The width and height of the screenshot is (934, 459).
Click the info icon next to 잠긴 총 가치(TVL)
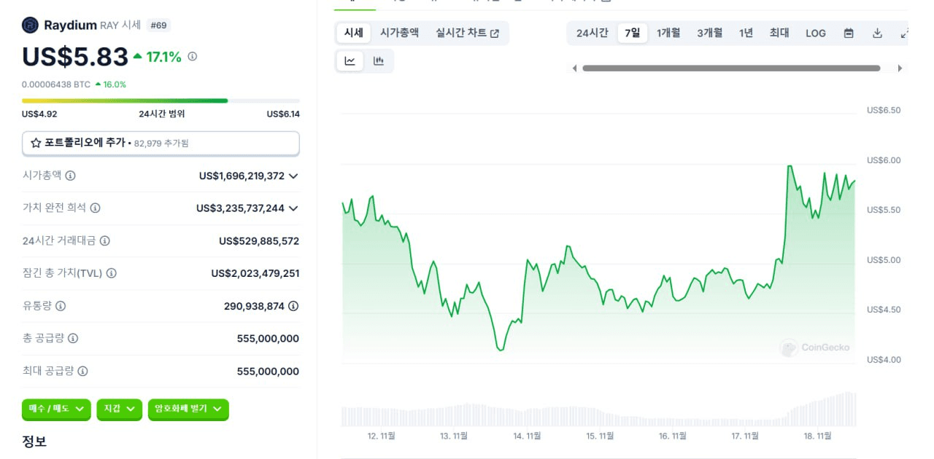pos(112,273)
